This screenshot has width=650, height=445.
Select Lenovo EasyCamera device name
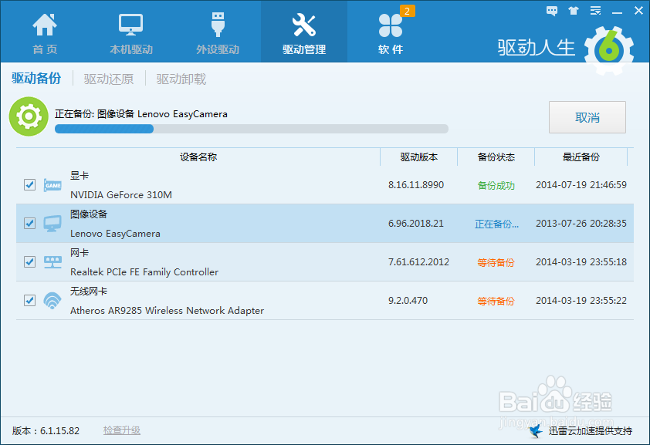point(115,234)
